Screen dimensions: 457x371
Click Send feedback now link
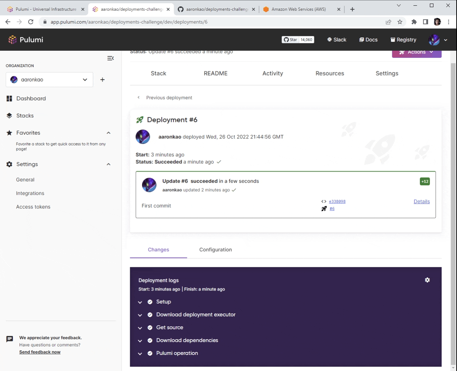pos(40,352)
